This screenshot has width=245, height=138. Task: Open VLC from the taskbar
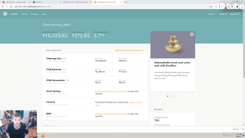43,135
